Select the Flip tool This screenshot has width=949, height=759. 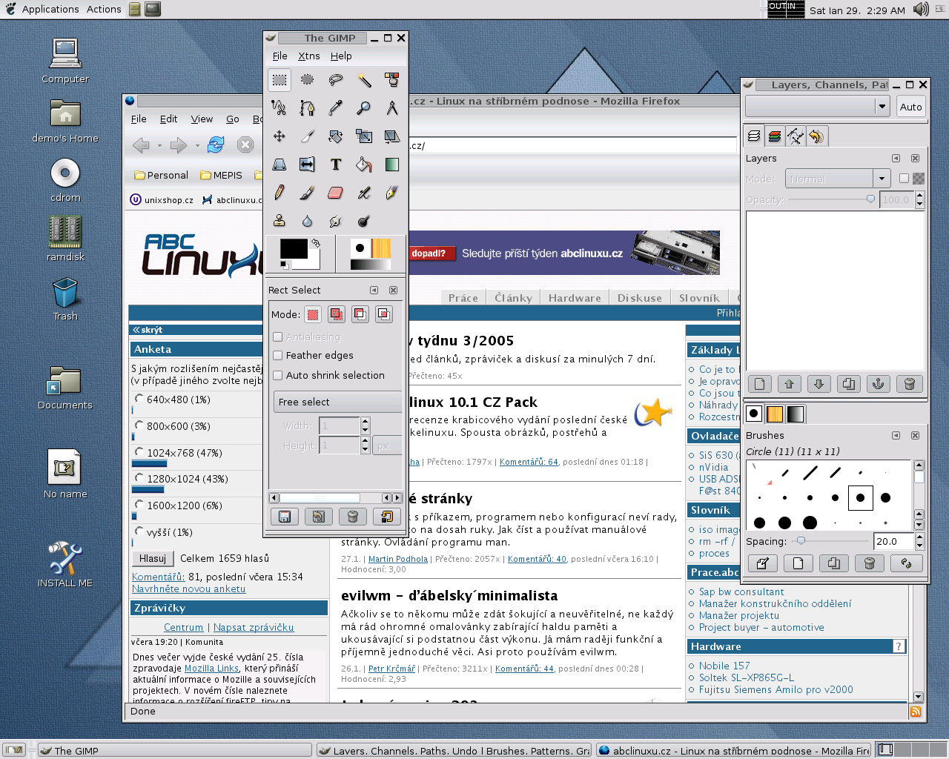308,165
